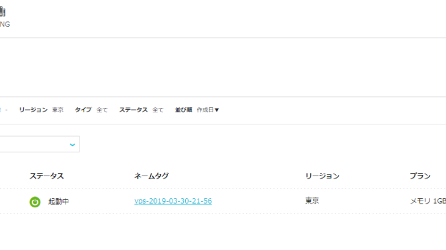Click the 起動中 status text in the server row

[x=59, y=201]
